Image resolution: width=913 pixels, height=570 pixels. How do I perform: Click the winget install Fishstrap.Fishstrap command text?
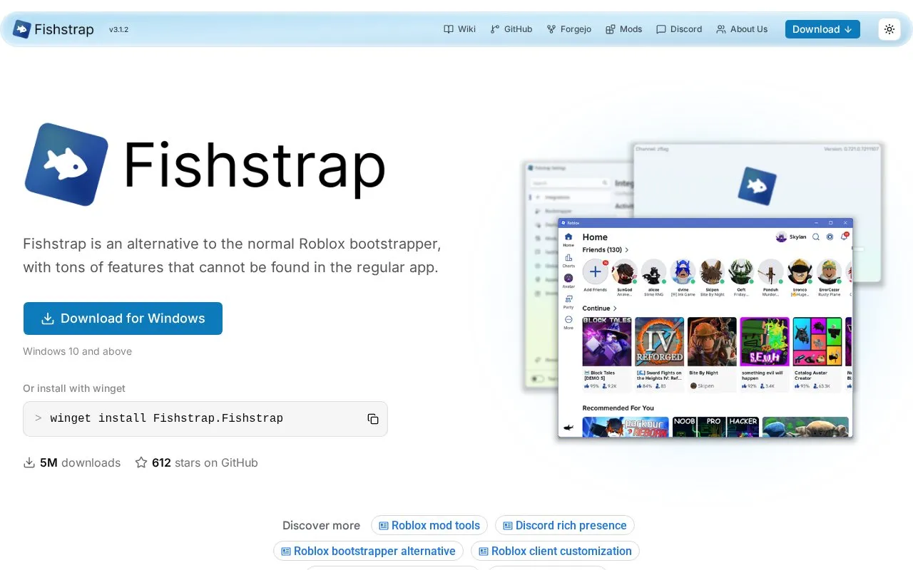pos(167,419)
